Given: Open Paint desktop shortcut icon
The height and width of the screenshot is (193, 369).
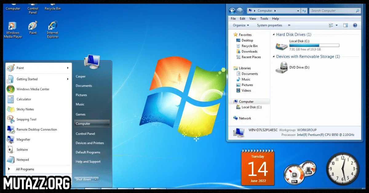Looking at the screenshot, I should pyautogui.click(x=33, y=26).
